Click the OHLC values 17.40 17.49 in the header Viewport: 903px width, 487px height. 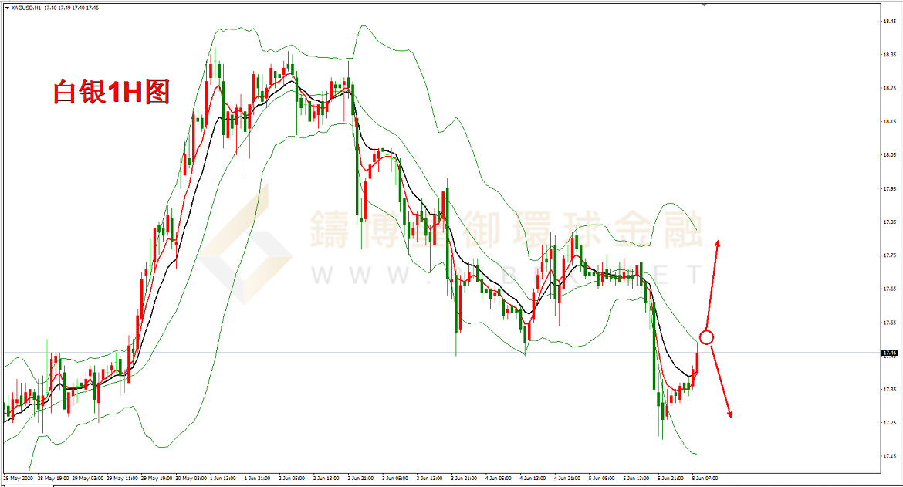coord(64,7)
